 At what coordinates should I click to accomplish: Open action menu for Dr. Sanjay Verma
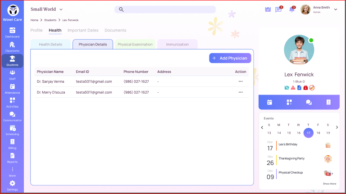(x=241, y=81)
